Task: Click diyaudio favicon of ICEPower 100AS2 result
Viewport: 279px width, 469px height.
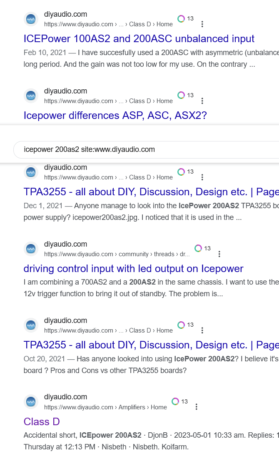Action: tap(31, 20)
